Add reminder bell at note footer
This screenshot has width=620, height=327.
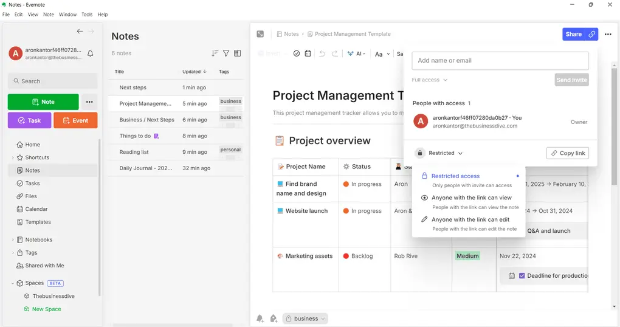(260, 318)
